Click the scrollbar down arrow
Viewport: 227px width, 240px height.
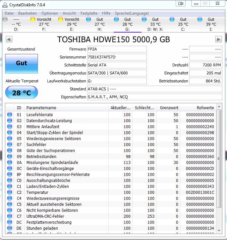coord(219,230)
